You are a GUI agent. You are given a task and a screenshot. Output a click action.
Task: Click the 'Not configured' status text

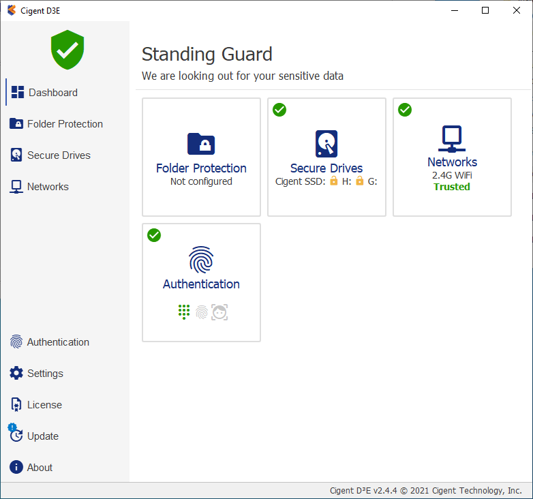(x=201, y=181)
